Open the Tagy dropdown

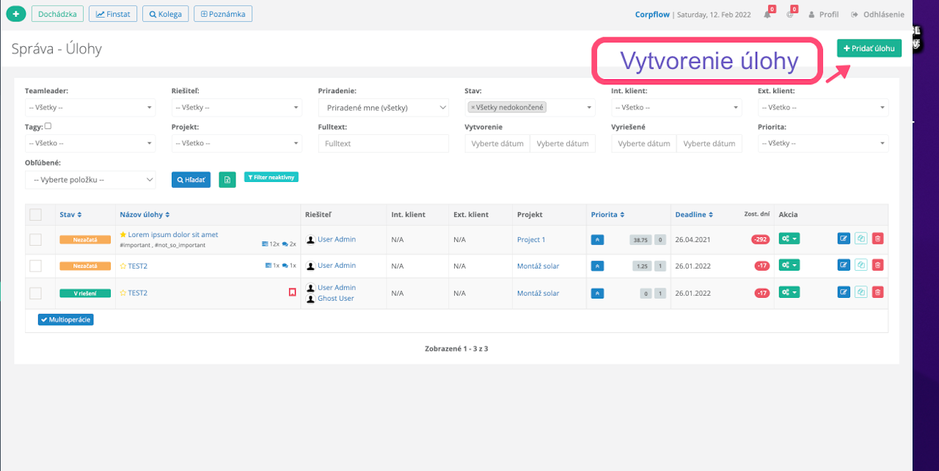click(x=90, y=143)
